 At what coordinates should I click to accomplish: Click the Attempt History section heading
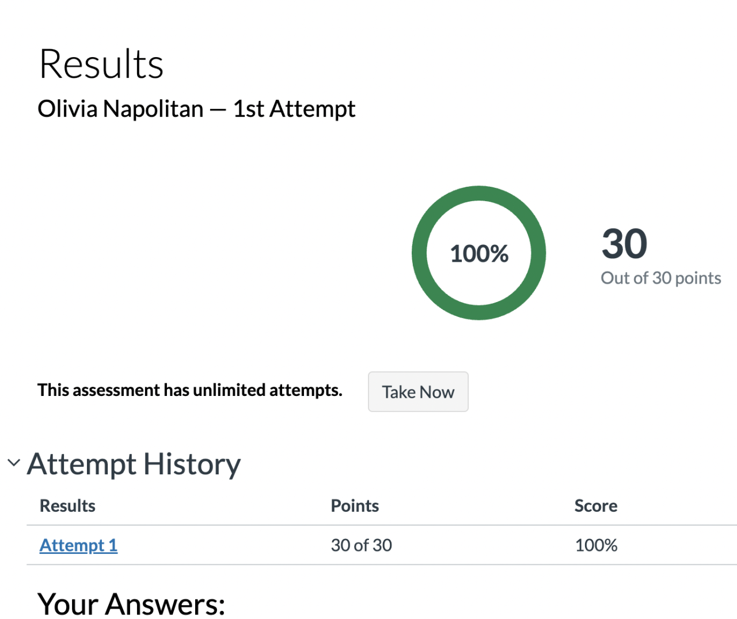click(134, 464)
